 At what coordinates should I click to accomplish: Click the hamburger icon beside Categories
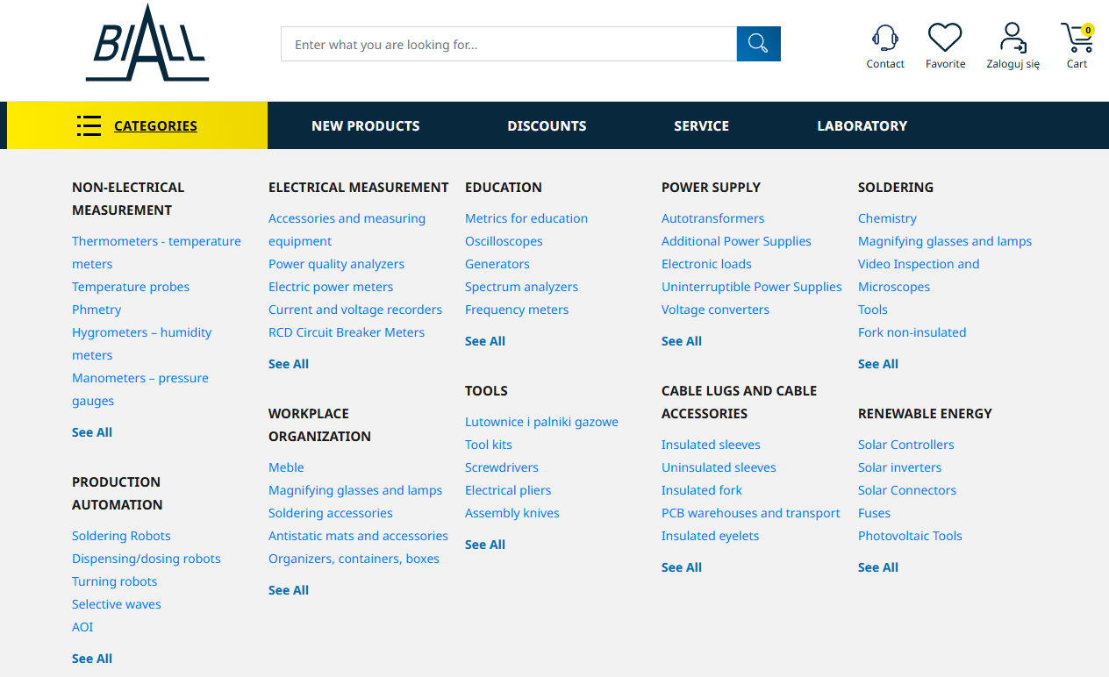[x=89, y=125]
